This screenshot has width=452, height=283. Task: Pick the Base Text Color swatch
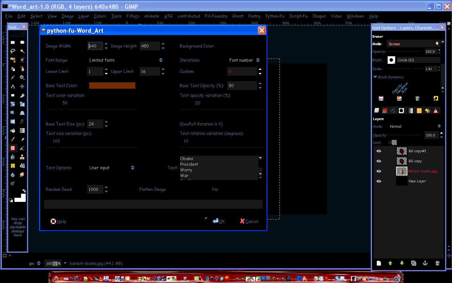112,86
